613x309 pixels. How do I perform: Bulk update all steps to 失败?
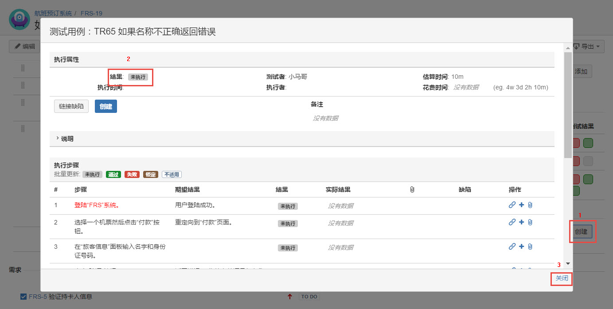tap(132, 174)
